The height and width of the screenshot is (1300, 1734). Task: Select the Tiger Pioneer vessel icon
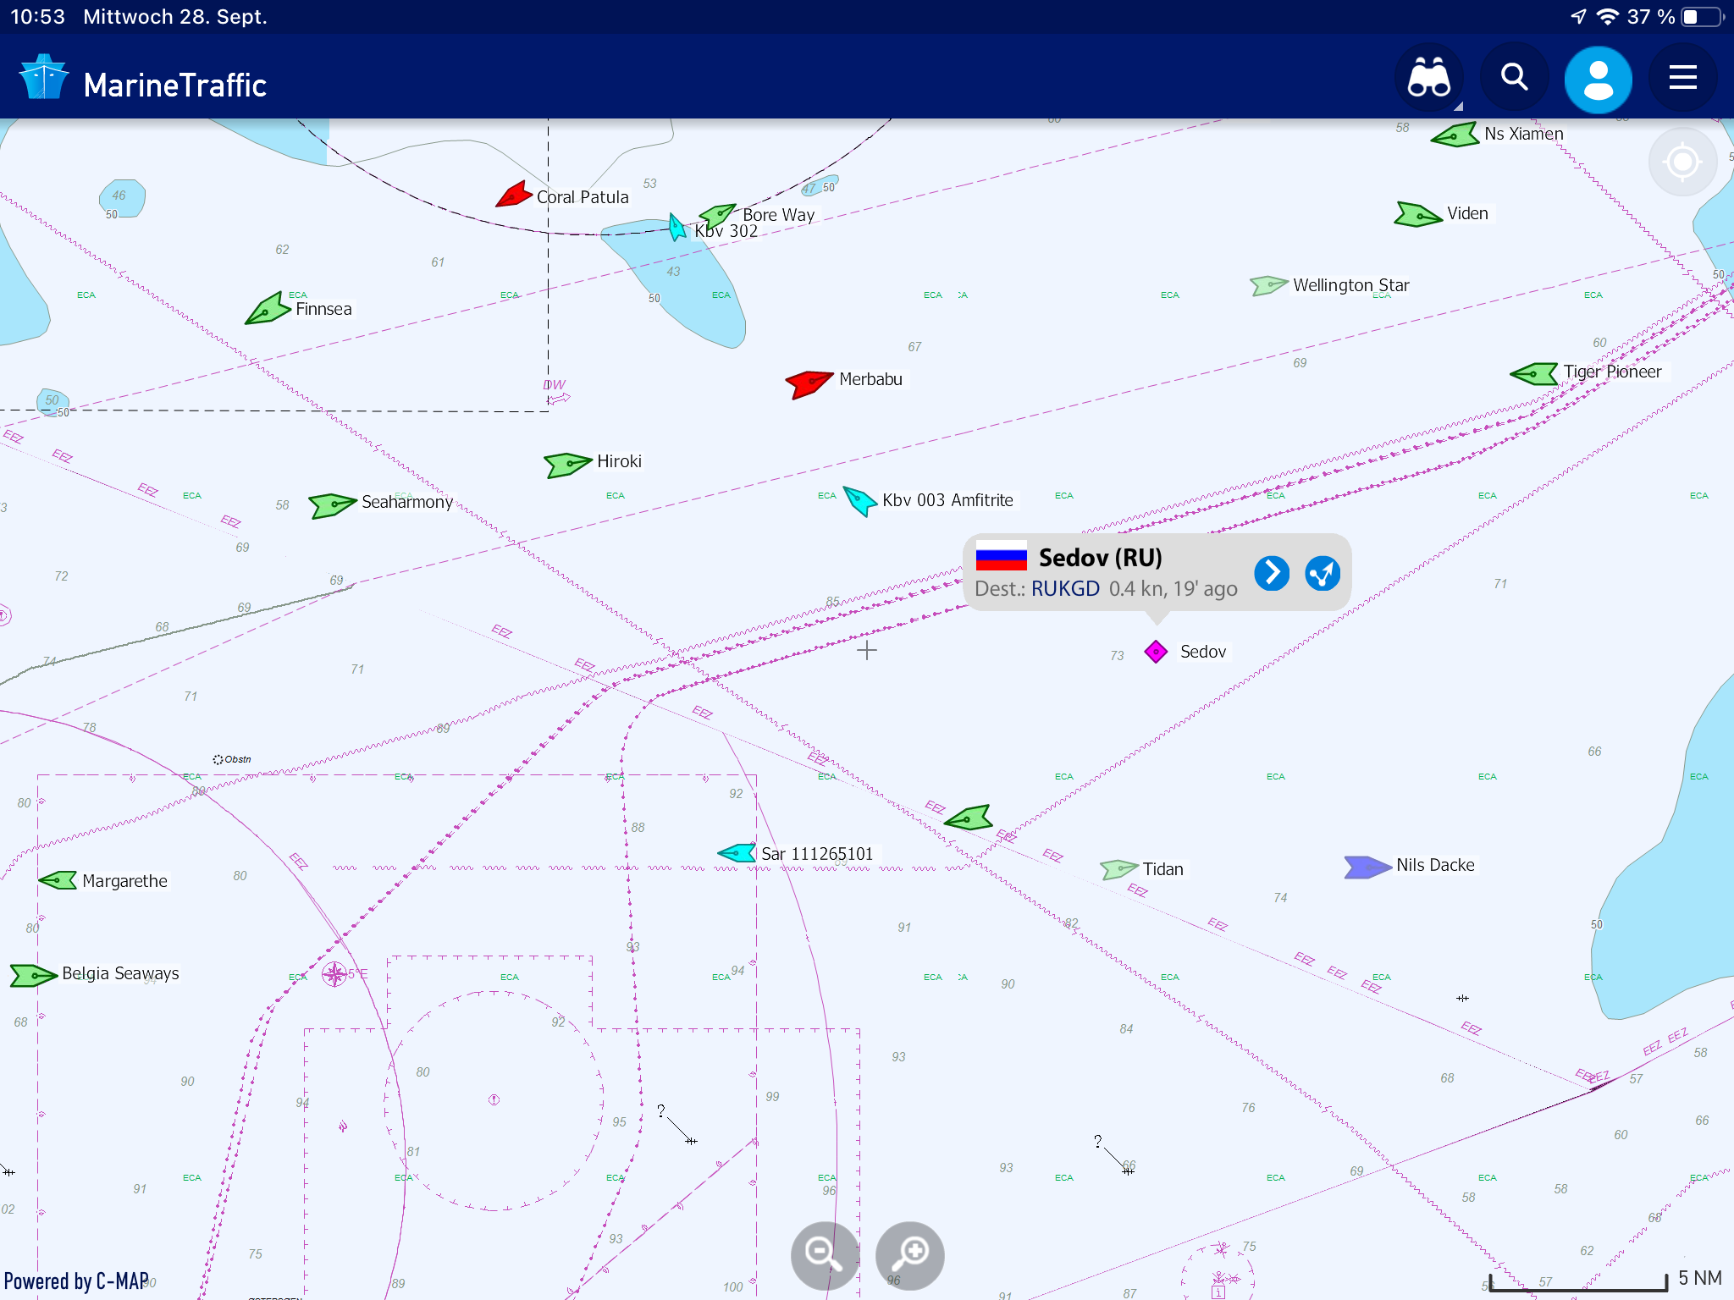(1534, 373)
